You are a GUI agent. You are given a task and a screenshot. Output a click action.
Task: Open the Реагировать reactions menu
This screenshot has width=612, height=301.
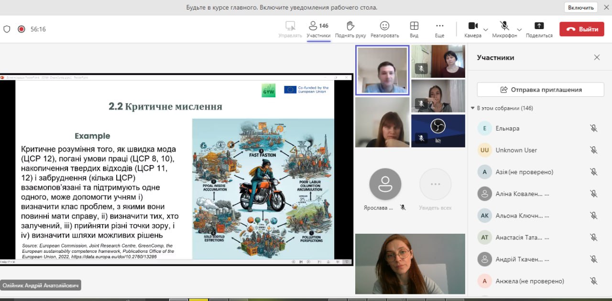coord(384,29)
